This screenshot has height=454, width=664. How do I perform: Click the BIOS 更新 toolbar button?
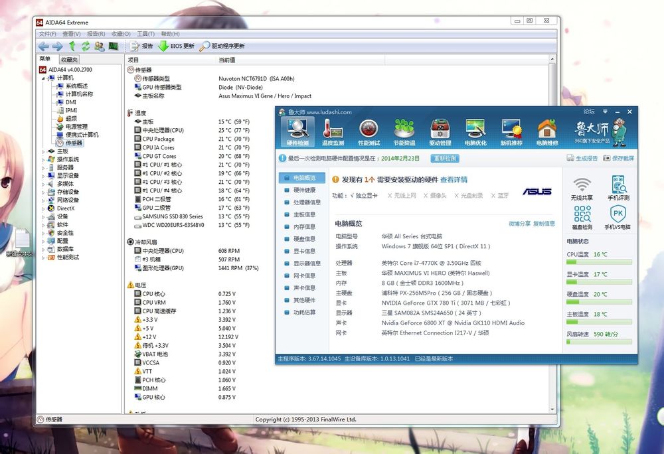pos(176,46)
